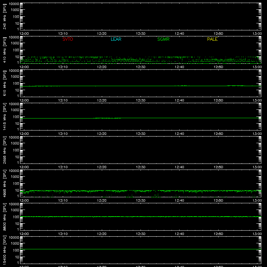This screenshot has height=267, width=267.
Task: Select the 1415 MHz [SFU] axis title
Action: [5, 116]
